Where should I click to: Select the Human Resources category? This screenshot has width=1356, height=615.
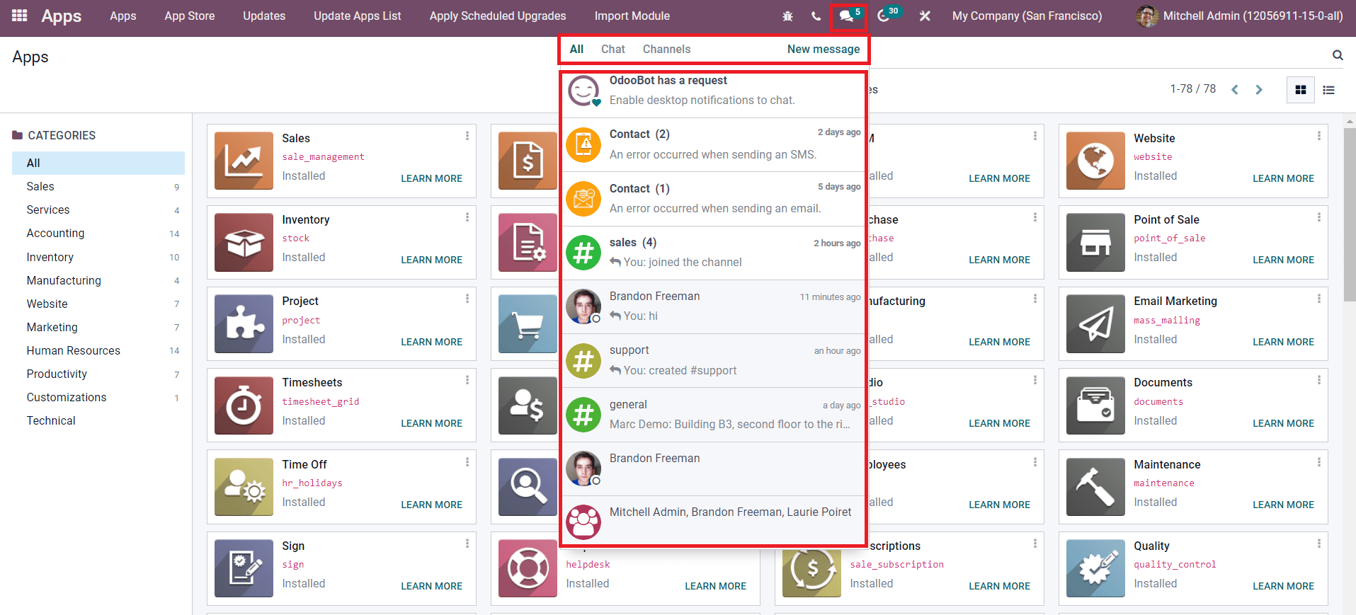tap(74, 350)
